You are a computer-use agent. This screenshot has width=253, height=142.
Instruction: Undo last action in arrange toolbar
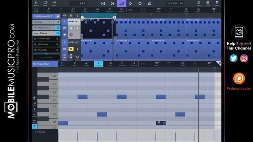point(159,10)
